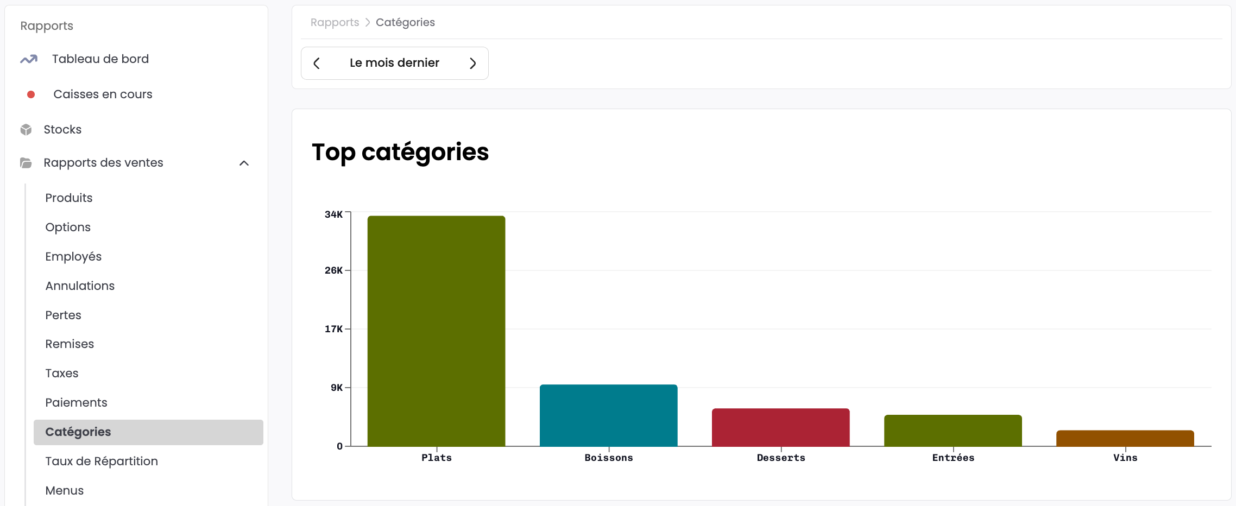This screenshot has height=506, width=1236.
Task: Expand Catégories in the breadcrumb
Action: 405,22
